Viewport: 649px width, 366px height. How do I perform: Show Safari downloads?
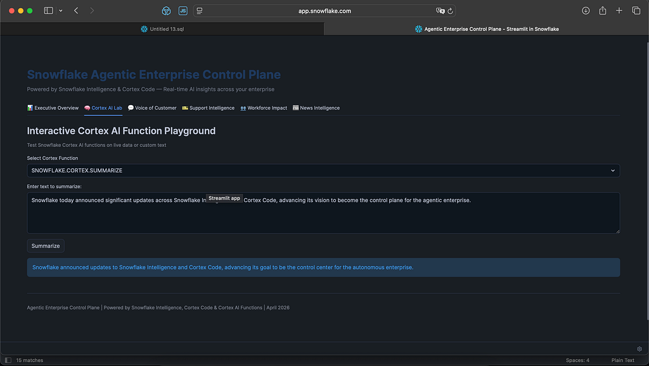click(x=586, y=11)
